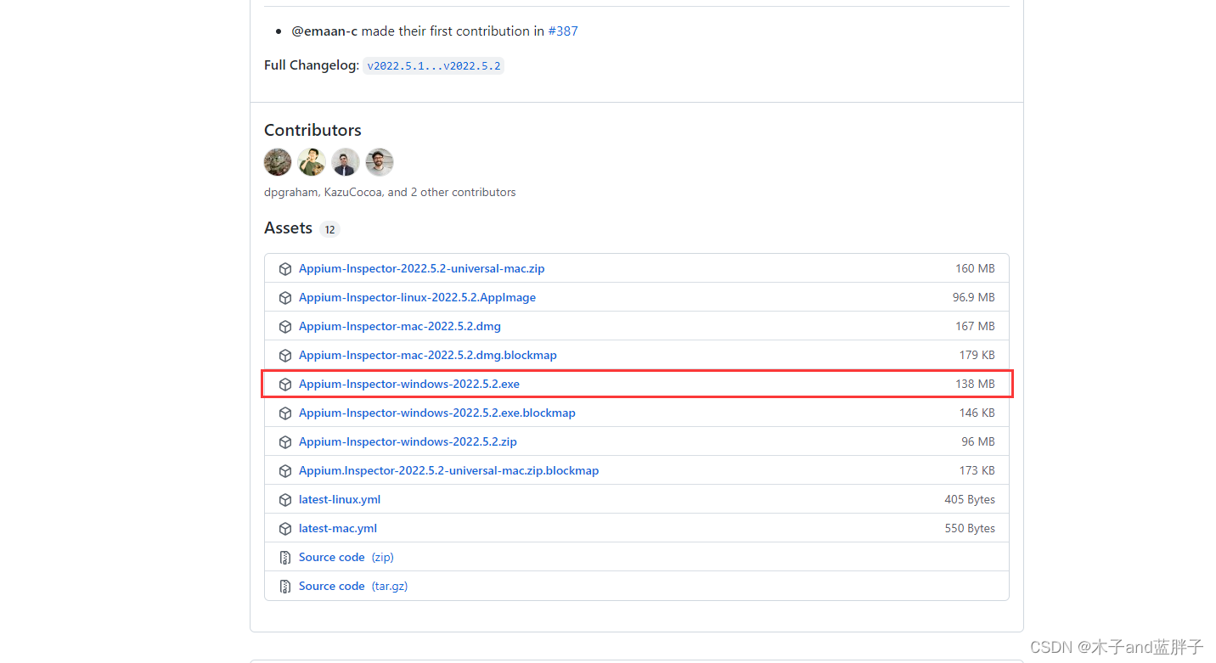
Task: Open fourth contributor avatar in Contributors
Action: click(380, 162)
